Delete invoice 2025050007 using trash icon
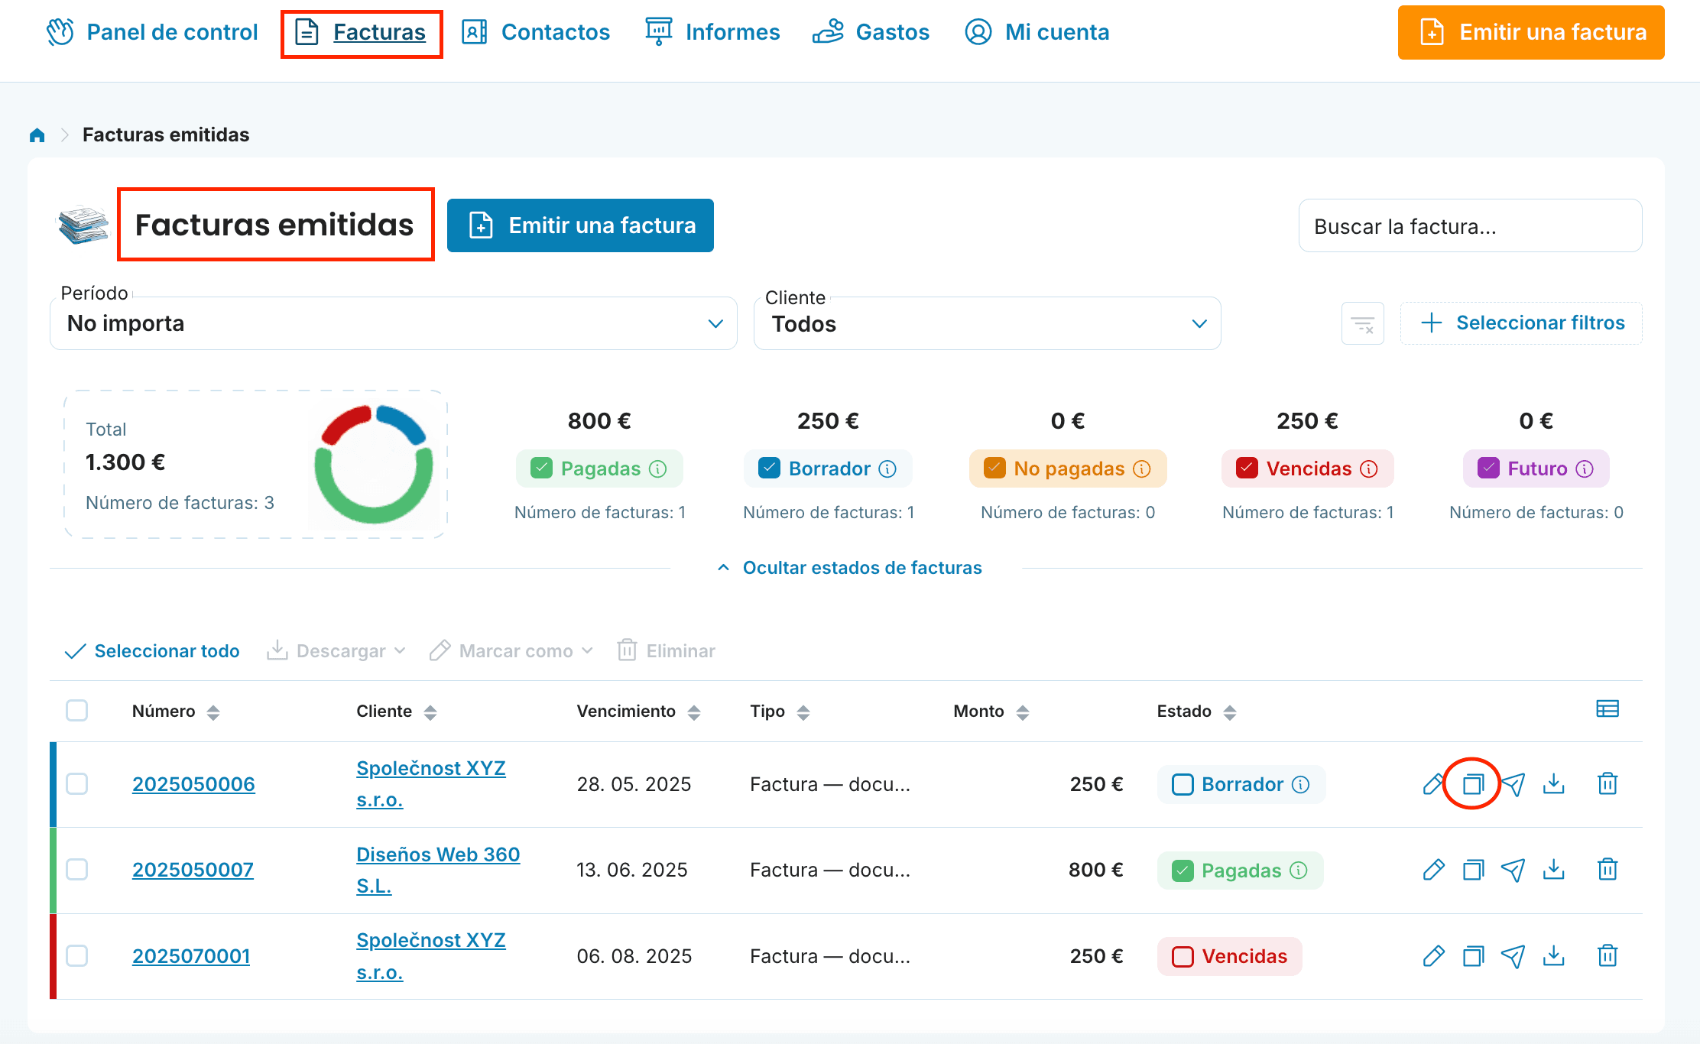 click(x=1608, y=870)
